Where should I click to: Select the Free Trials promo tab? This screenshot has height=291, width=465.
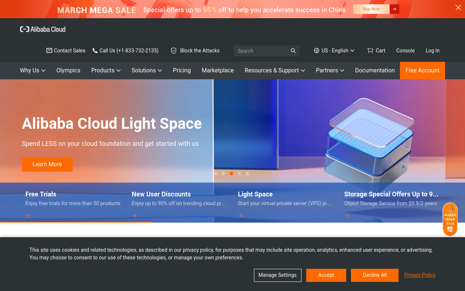(x=73, y=203)
